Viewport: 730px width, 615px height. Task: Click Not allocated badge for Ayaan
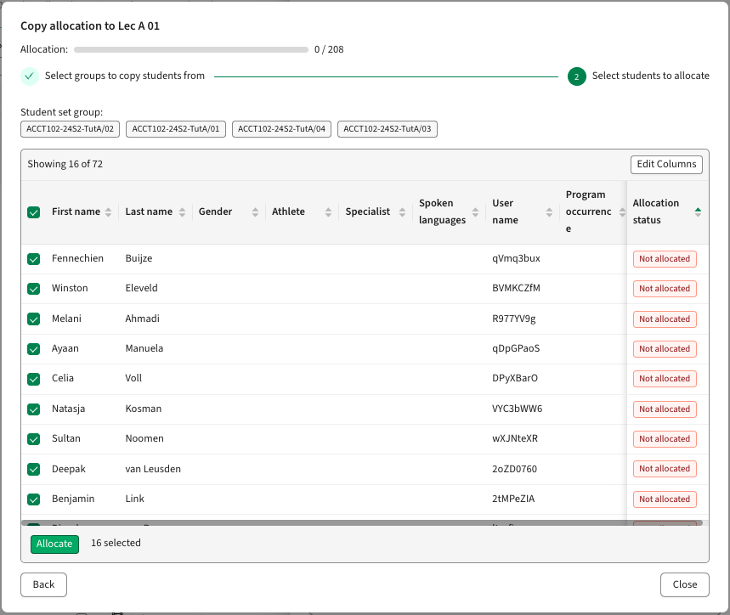pyautogui.click(x=665, y=349)
